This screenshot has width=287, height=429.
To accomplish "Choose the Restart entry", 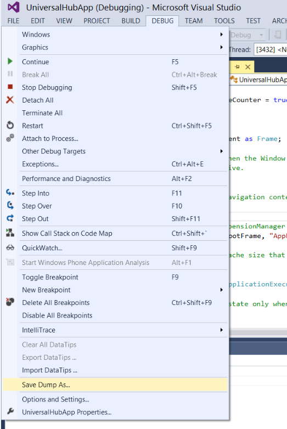I will click(115, 126).
